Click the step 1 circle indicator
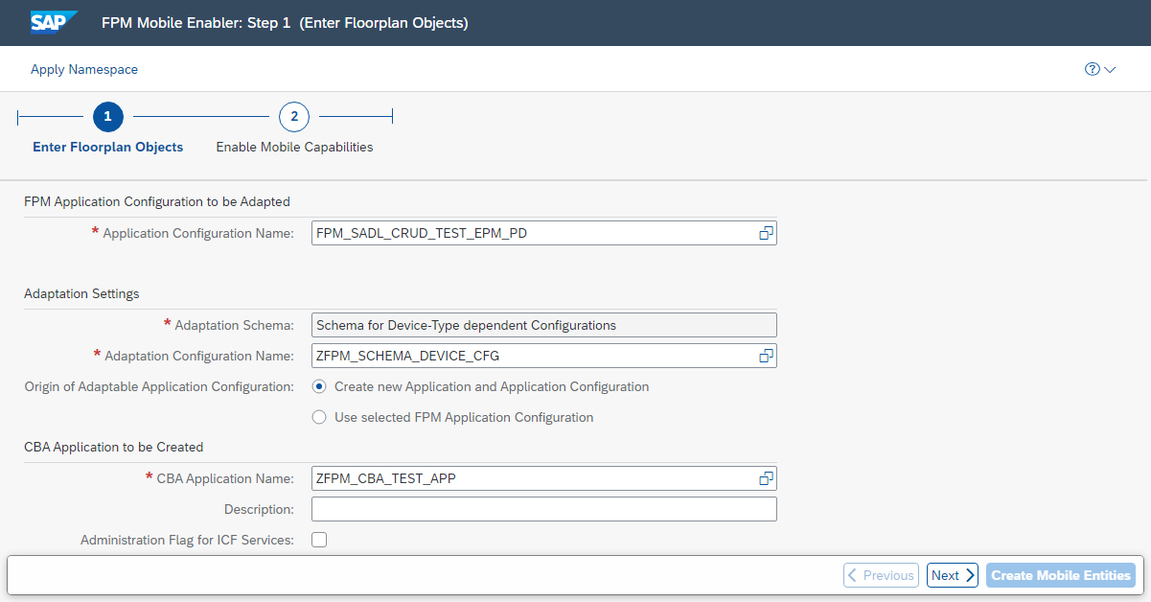The height and width of the screenshot is (602, 1151). (x=107, y=116)
